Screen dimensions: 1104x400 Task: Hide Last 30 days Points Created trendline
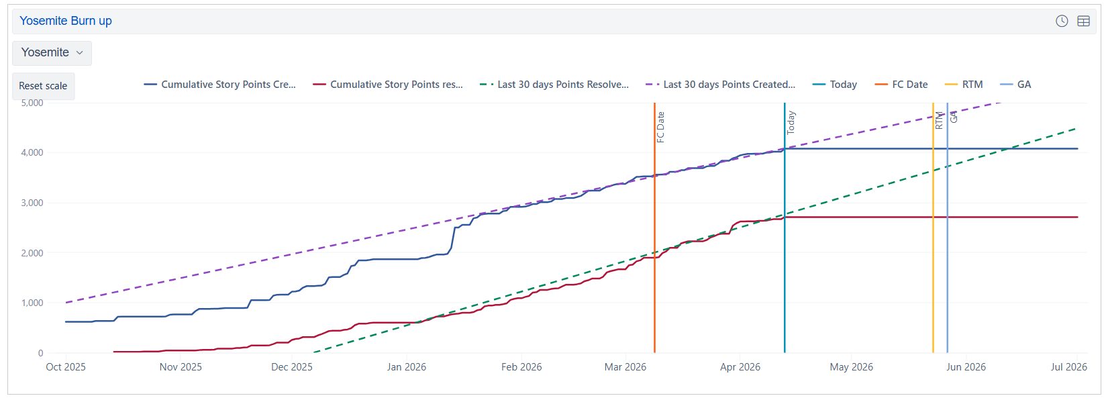729,85
